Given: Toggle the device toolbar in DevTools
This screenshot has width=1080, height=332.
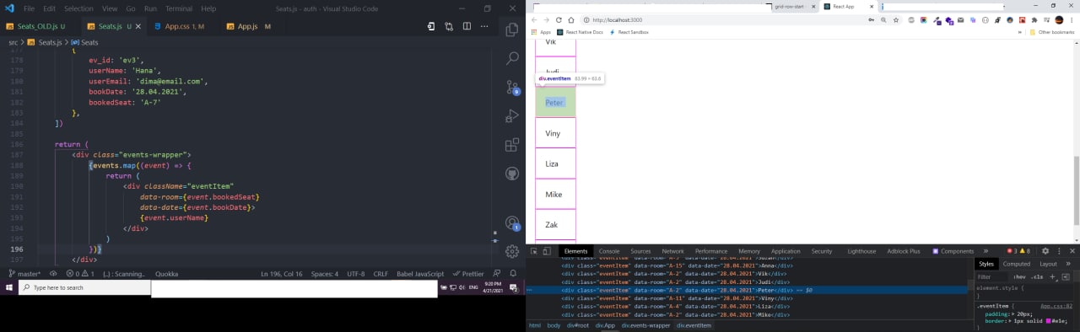Looking at the screenshot, I should coord(547,251).
